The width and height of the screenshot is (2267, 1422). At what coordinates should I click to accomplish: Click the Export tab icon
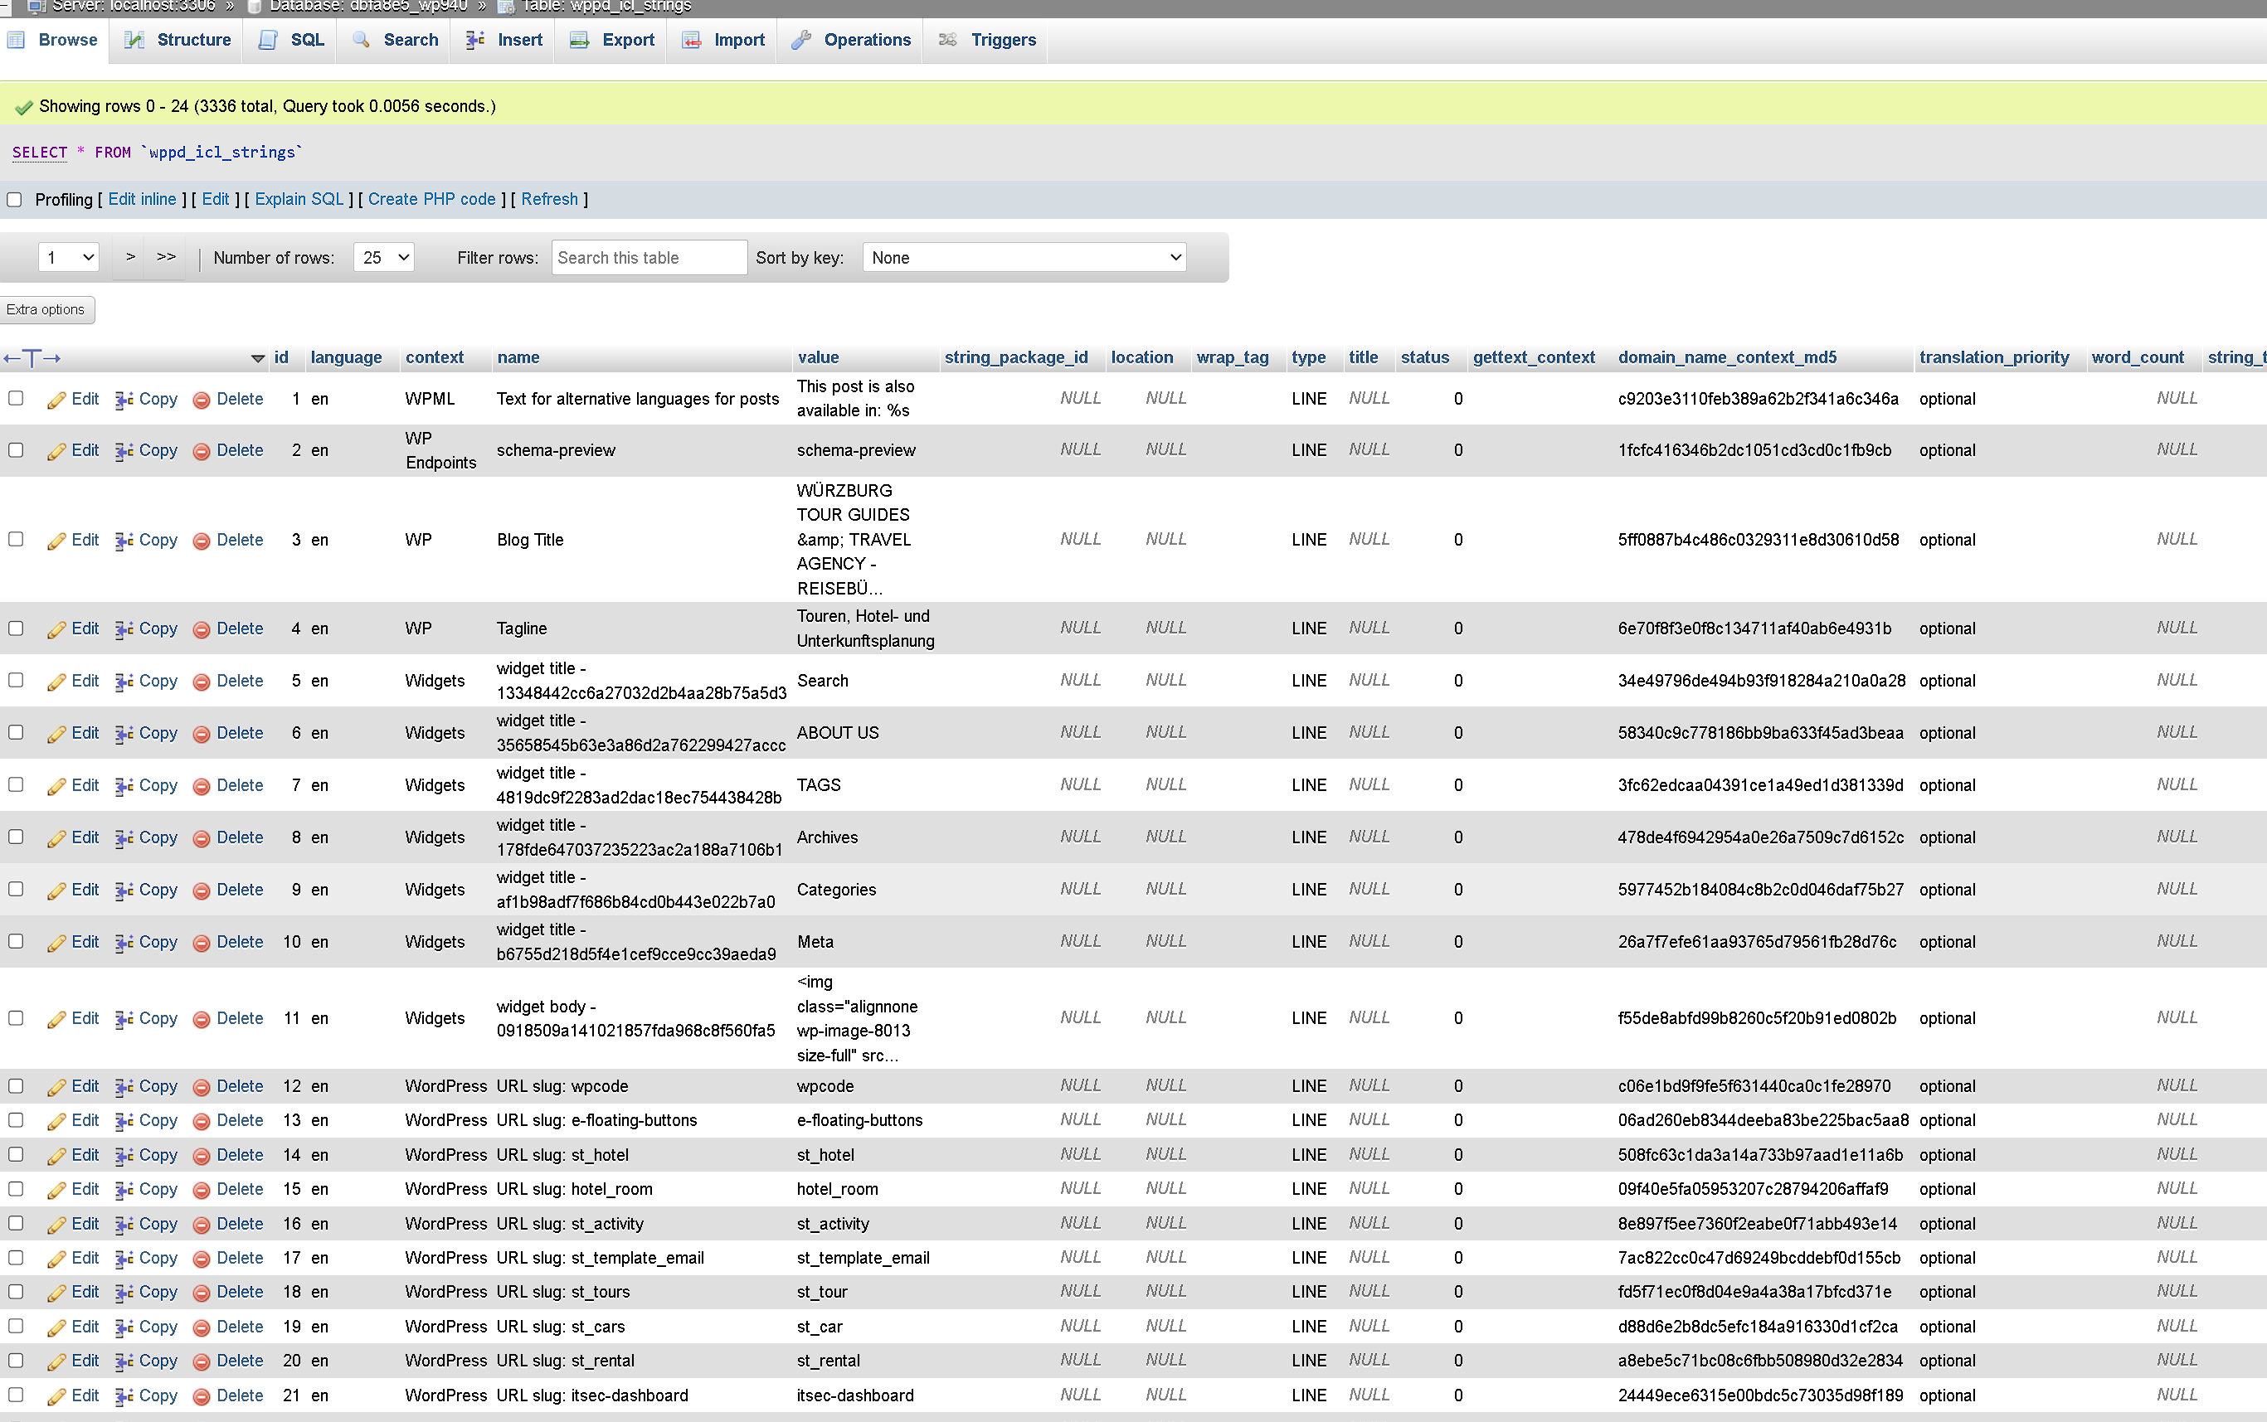(580, 41)
